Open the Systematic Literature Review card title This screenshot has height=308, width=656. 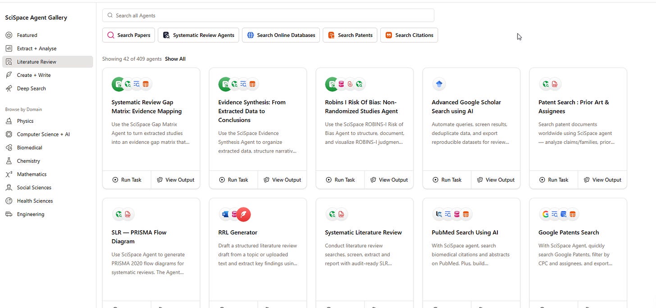364,232
